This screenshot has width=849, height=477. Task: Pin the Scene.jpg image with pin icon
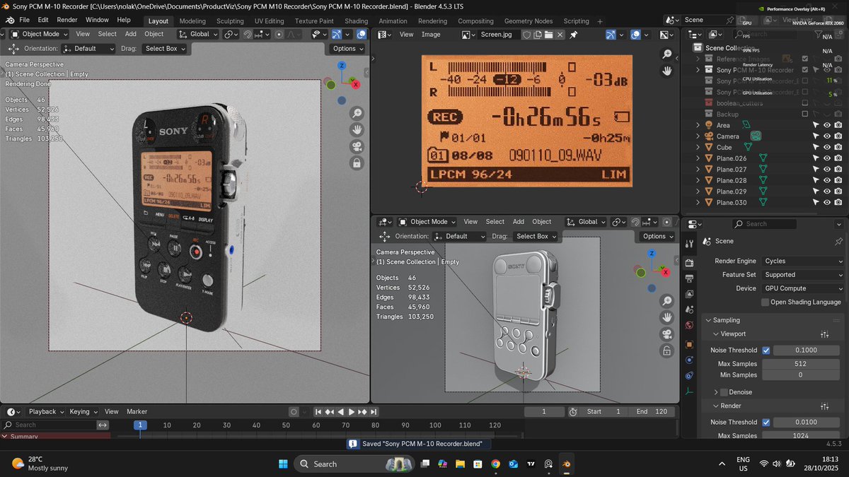[574, 34]
